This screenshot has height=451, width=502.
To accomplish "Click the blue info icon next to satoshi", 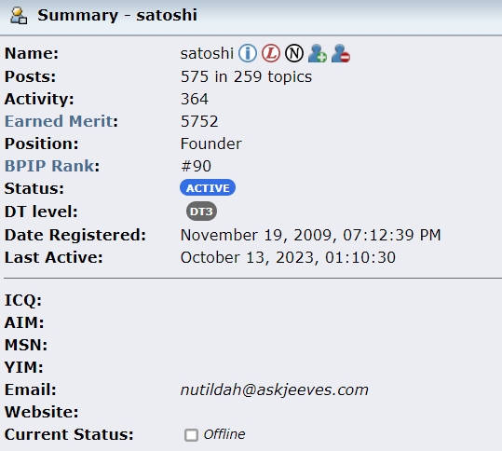I will tap(248, 53).
